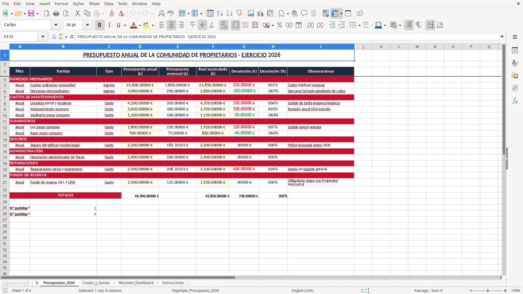Viewport: 523px width, 294px height.
Task: Apply AutoFilter funnel icon
Action: coord(239,14)
